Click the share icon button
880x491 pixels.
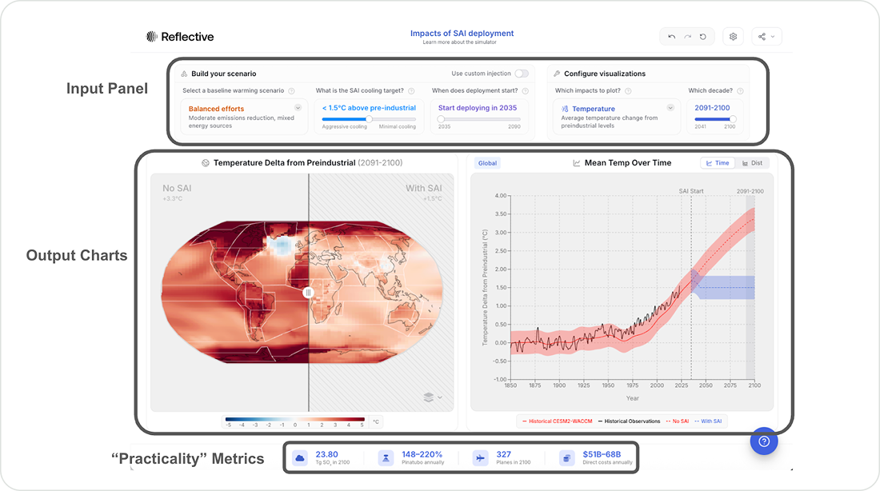click(x=766, y=37)
